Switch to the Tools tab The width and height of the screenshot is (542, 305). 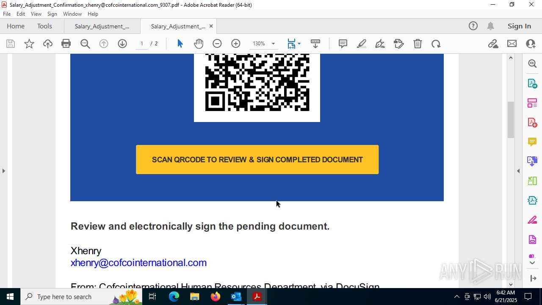(x=44, y=26)
